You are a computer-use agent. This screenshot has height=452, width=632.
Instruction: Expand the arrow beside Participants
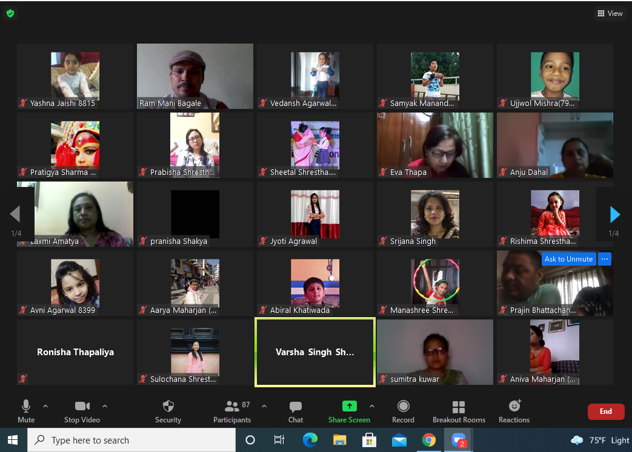264,407
